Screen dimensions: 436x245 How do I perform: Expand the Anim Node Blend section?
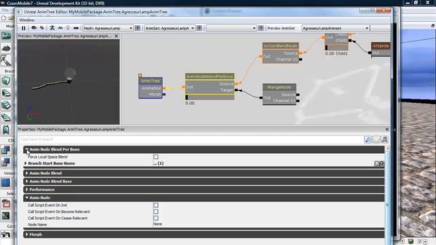coord(27,173)
